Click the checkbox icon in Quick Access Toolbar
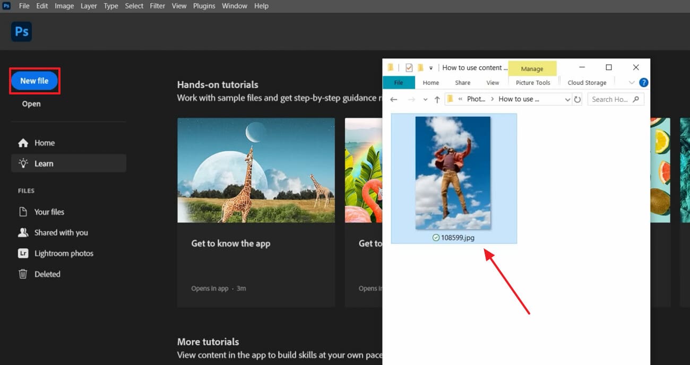Image resolution: width=690 pixels, height=365 pixels. [409, 67]
